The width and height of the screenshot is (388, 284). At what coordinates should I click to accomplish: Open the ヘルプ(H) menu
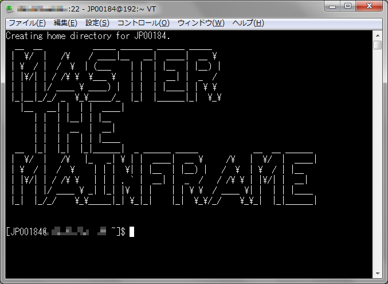tap(248, 23)
